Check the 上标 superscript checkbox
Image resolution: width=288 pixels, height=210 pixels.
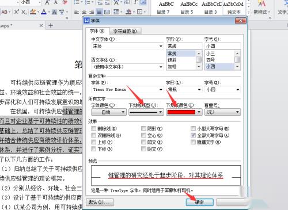tap(93, 142)
